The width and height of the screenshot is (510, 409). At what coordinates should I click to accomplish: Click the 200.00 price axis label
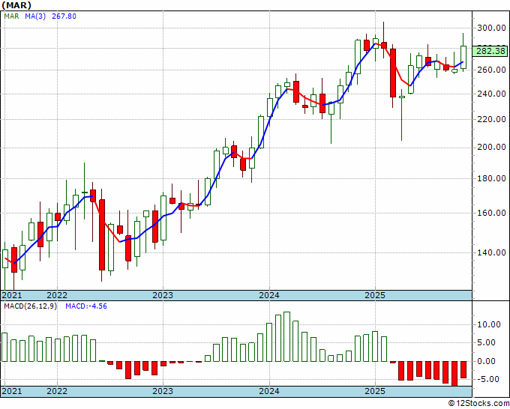pyautogui.click(x=491, y=147)
